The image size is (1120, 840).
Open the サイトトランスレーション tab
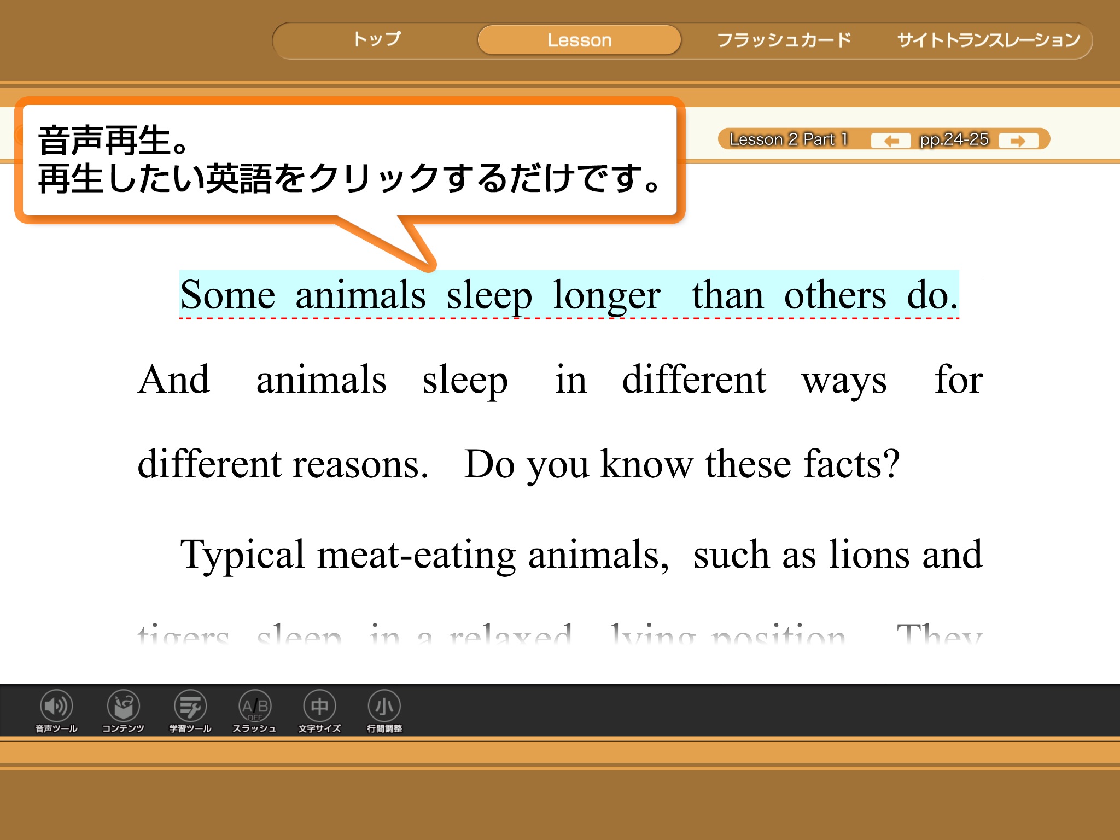coord(989,40)
